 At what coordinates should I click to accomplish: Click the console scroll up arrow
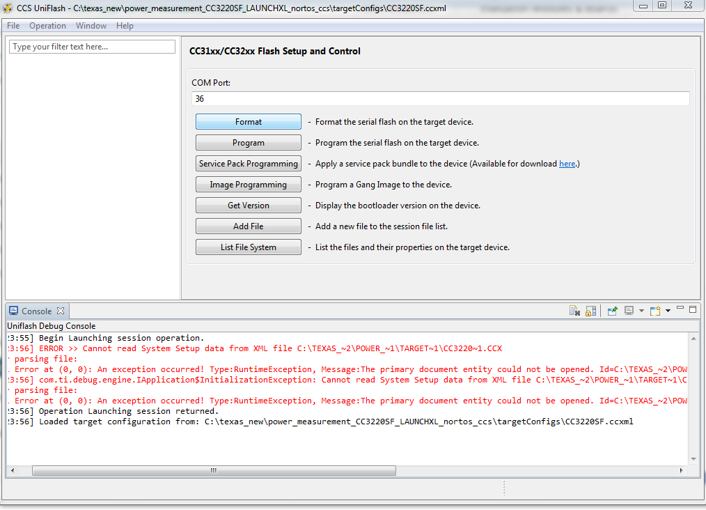(x=693, y=339)
